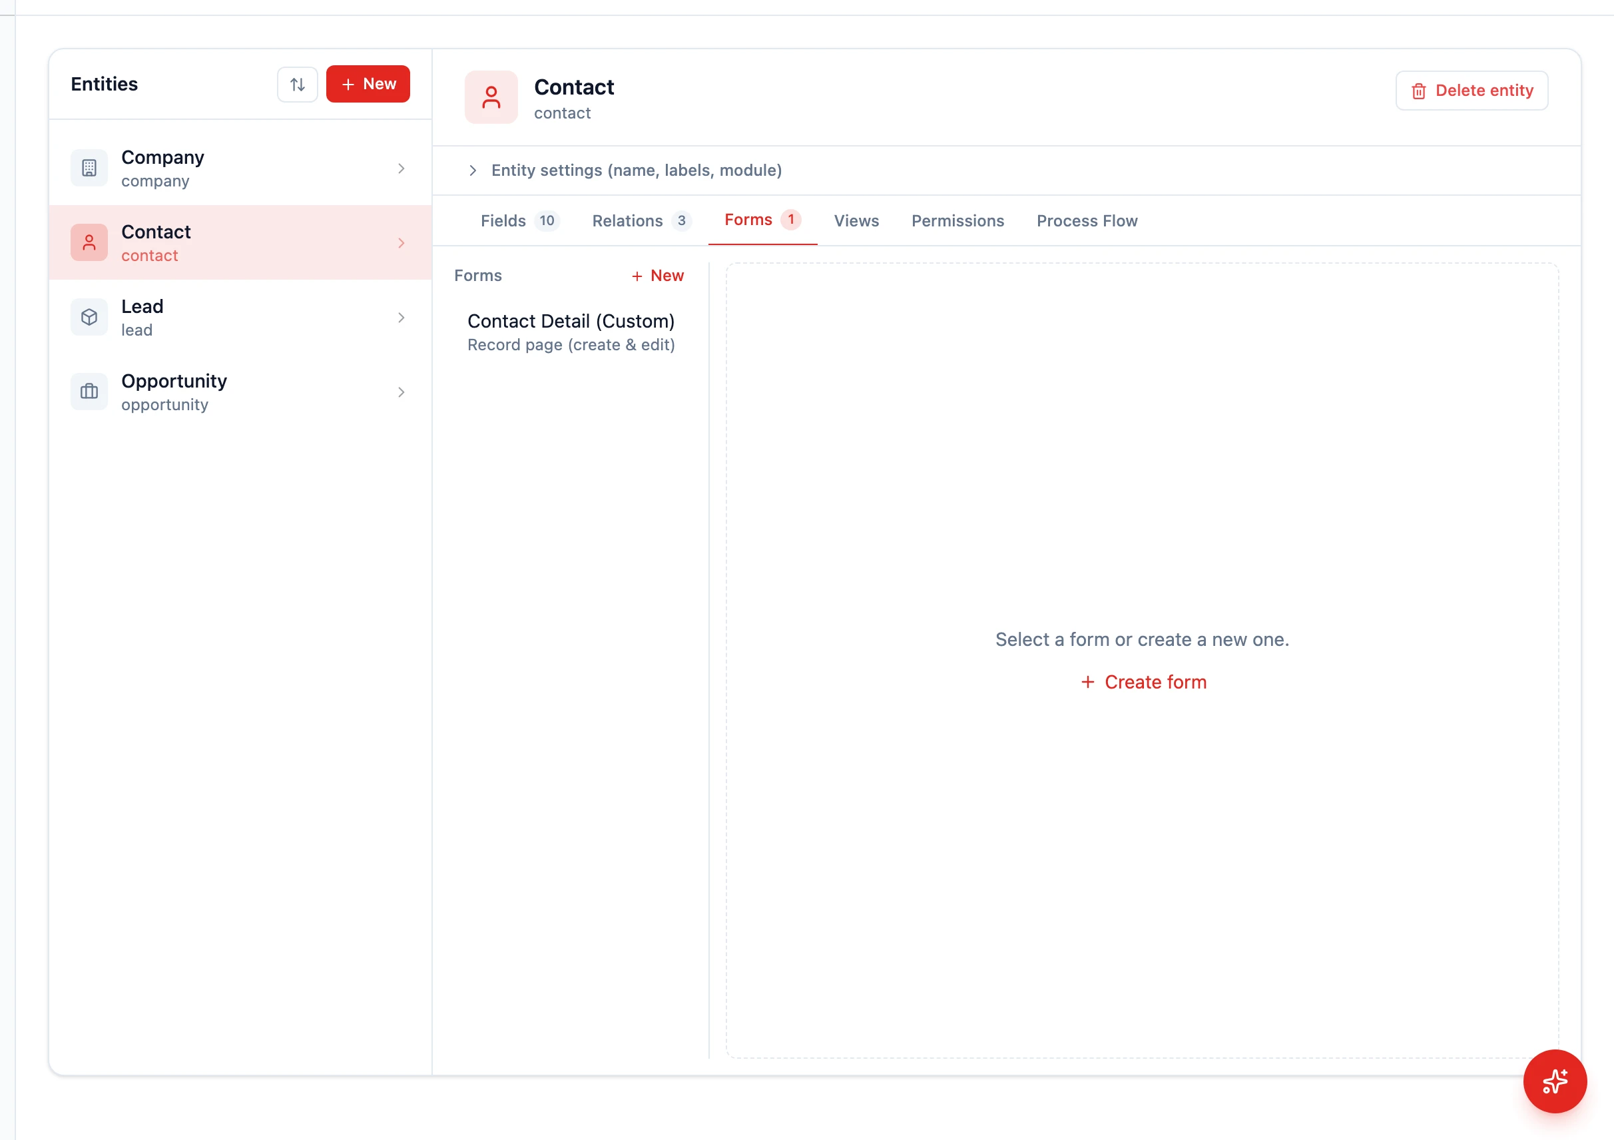Switch to the Relations tab
Image resolution: width=1614 pixels, height=1140 pixels.
[x=642, y=220]
